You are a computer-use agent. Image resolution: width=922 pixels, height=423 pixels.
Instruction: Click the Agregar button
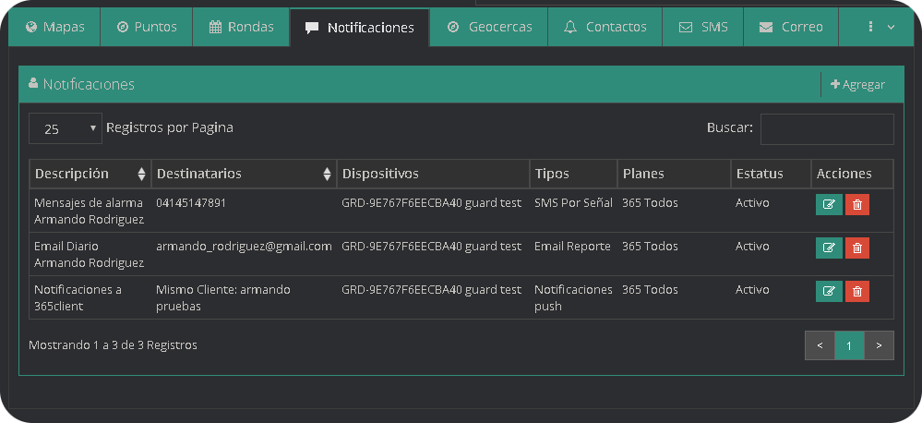pyautogui.click(x=857, y=85)
